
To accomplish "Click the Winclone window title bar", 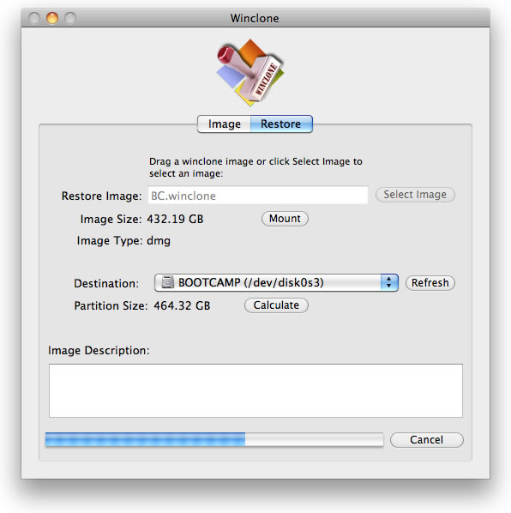I will [x=255, y=18].
